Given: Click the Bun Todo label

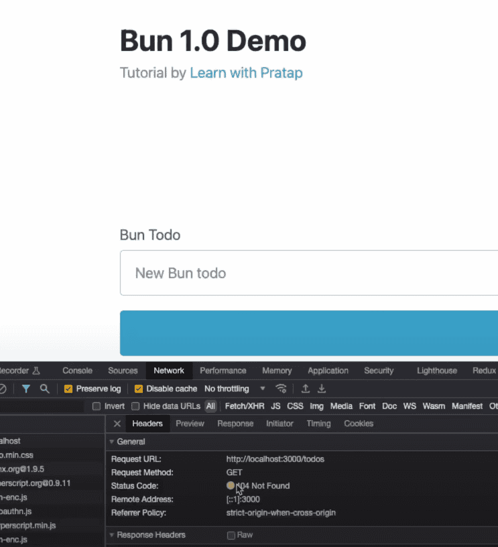Looking at the screenshot, I should click(x=150, y=235).
